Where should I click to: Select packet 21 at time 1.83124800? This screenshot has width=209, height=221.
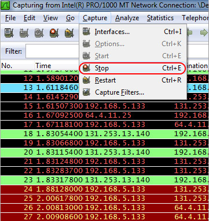coord(104,162)
